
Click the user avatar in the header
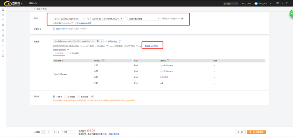click(x=256, y=3)
